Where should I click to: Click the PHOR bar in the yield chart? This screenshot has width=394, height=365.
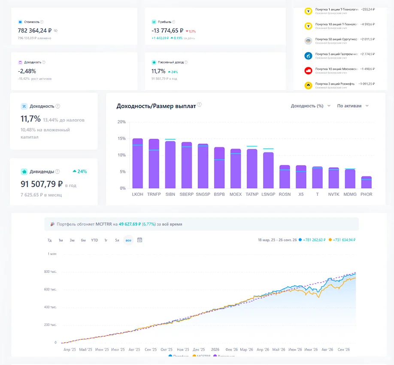pyautogui.click(x=367, y=182)
